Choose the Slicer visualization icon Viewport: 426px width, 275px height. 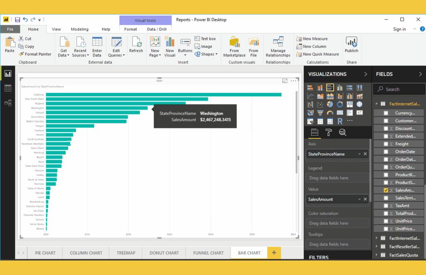(x=310, y=121)
